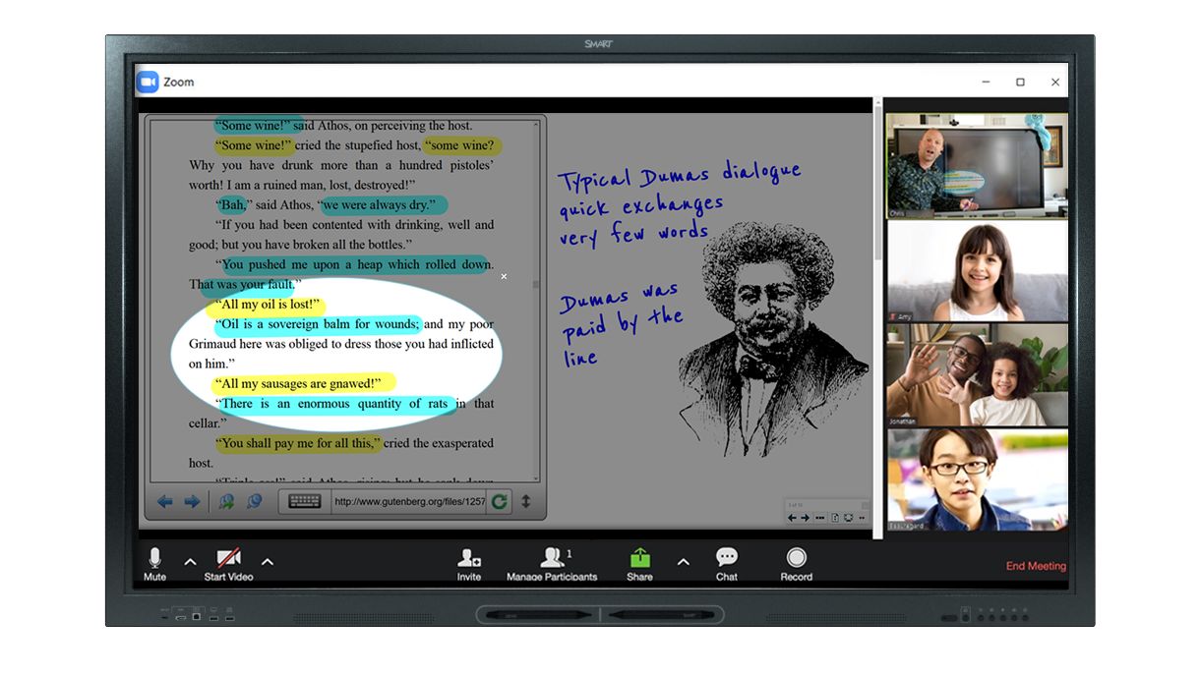This screenshot has width=1200, height=675.
Task: Go to next page in whiteboard toolbar
Action: (x=805, y=518)
